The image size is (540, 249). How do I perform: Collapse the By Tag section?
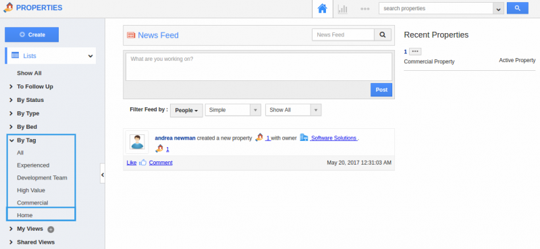tap(26, 140)
